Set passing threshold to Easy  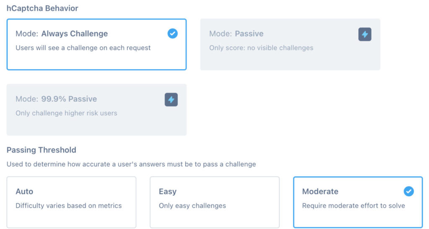pyautogui.click(x=168, y=192)
